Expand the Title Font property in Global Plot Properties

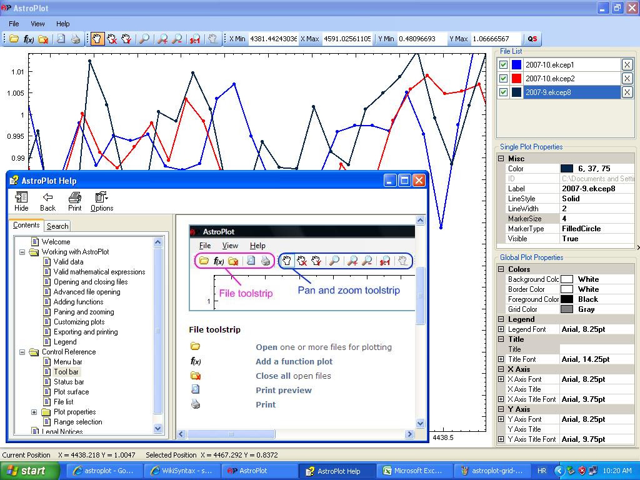click(x=501, y=359)
